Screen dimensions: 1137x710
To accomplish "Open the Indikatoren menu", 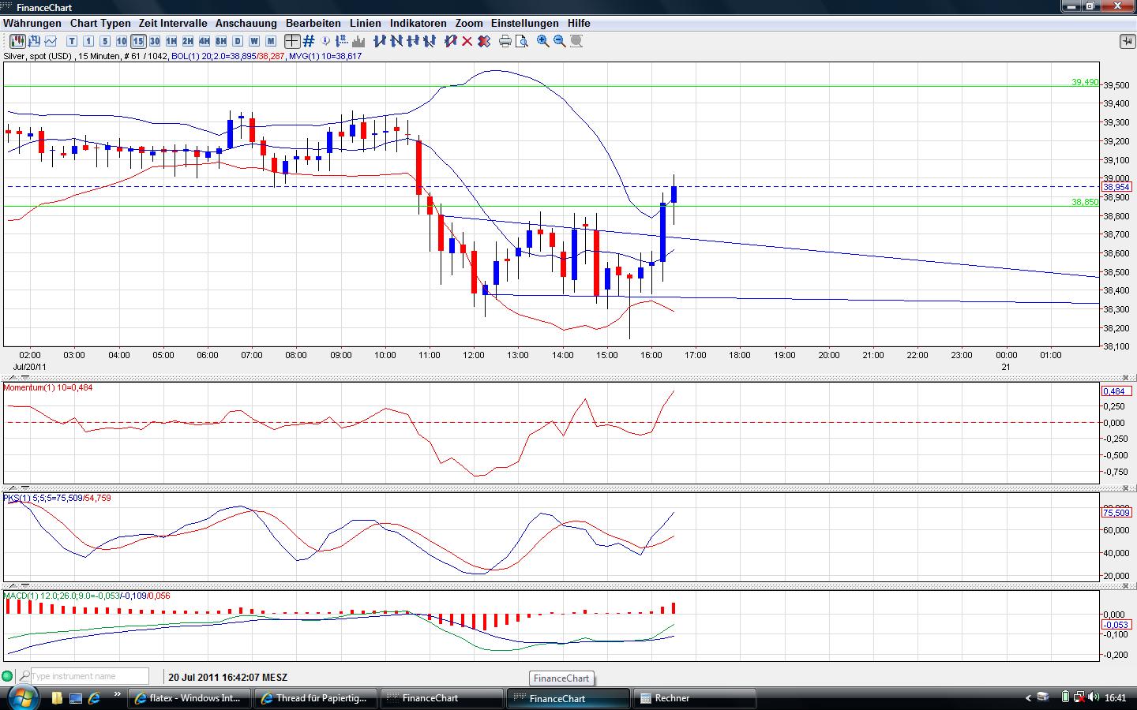I will click(418, 24).
